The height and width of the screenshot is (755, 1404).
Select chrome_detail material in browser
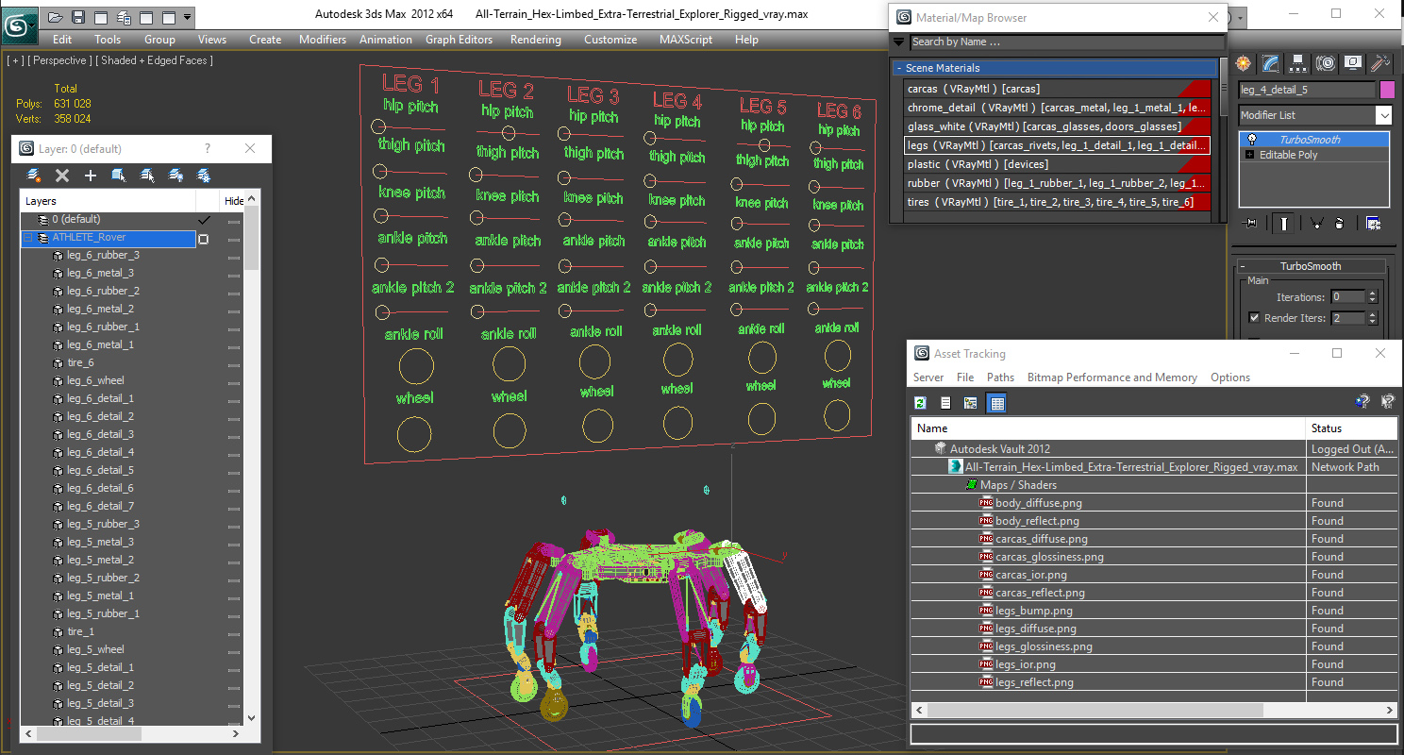click(x=1058, y=108)
